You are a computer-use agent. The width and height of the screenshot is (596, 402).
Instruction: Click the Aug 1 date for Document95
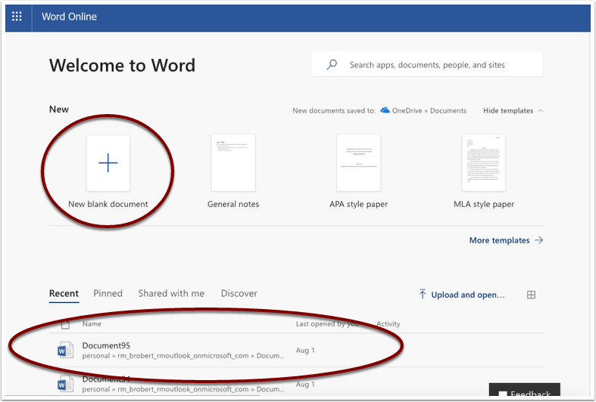coord(305,351)
